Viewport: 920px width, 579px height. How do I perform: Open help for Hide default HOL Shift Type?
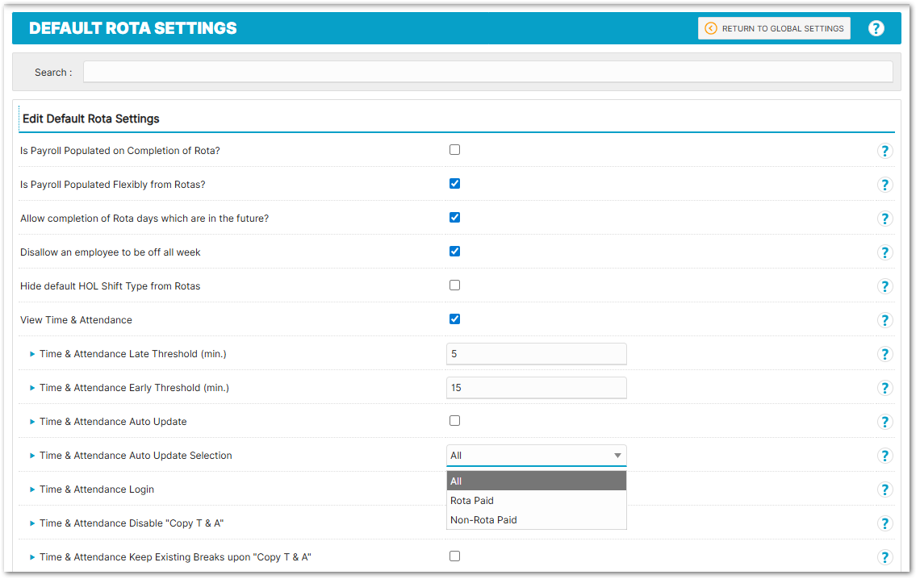tap(884, 286)
